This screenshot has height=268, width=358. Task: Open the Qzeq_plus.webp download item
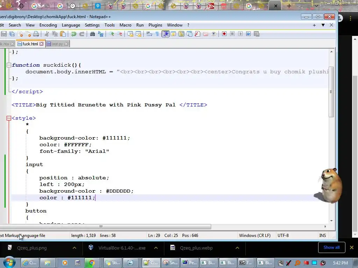[196, 248]
